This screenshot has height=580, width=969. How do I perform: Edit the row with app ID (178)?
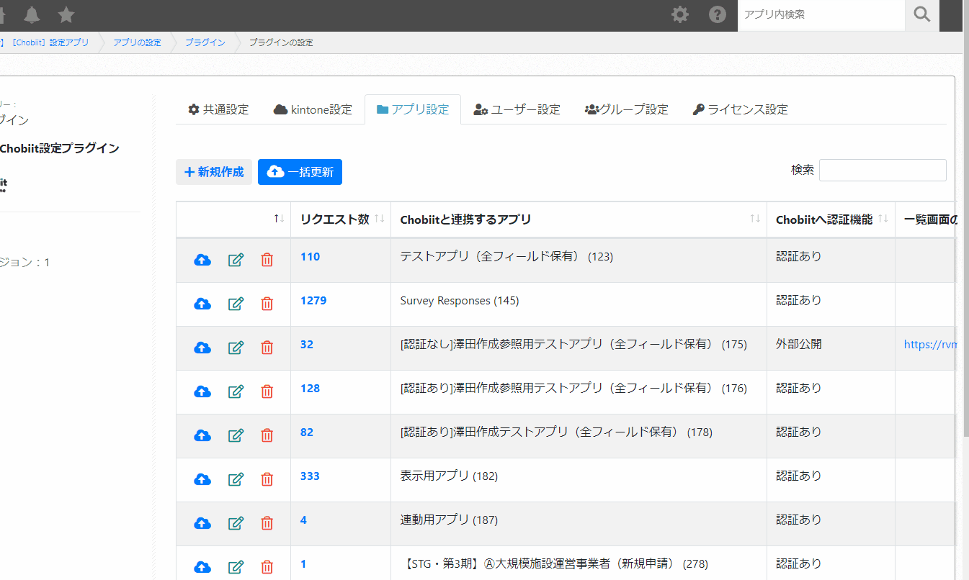[x=236, y=435]
